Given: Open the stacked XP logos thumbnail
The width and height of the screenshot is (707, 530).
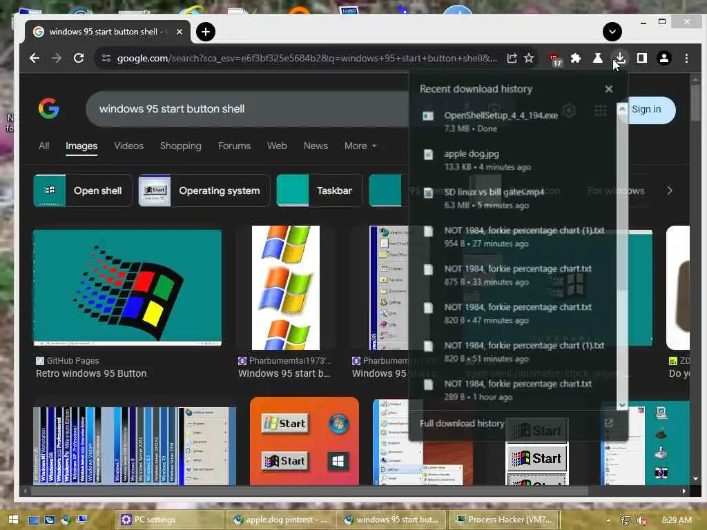Looking at the screenshot, I should [285, 288].
